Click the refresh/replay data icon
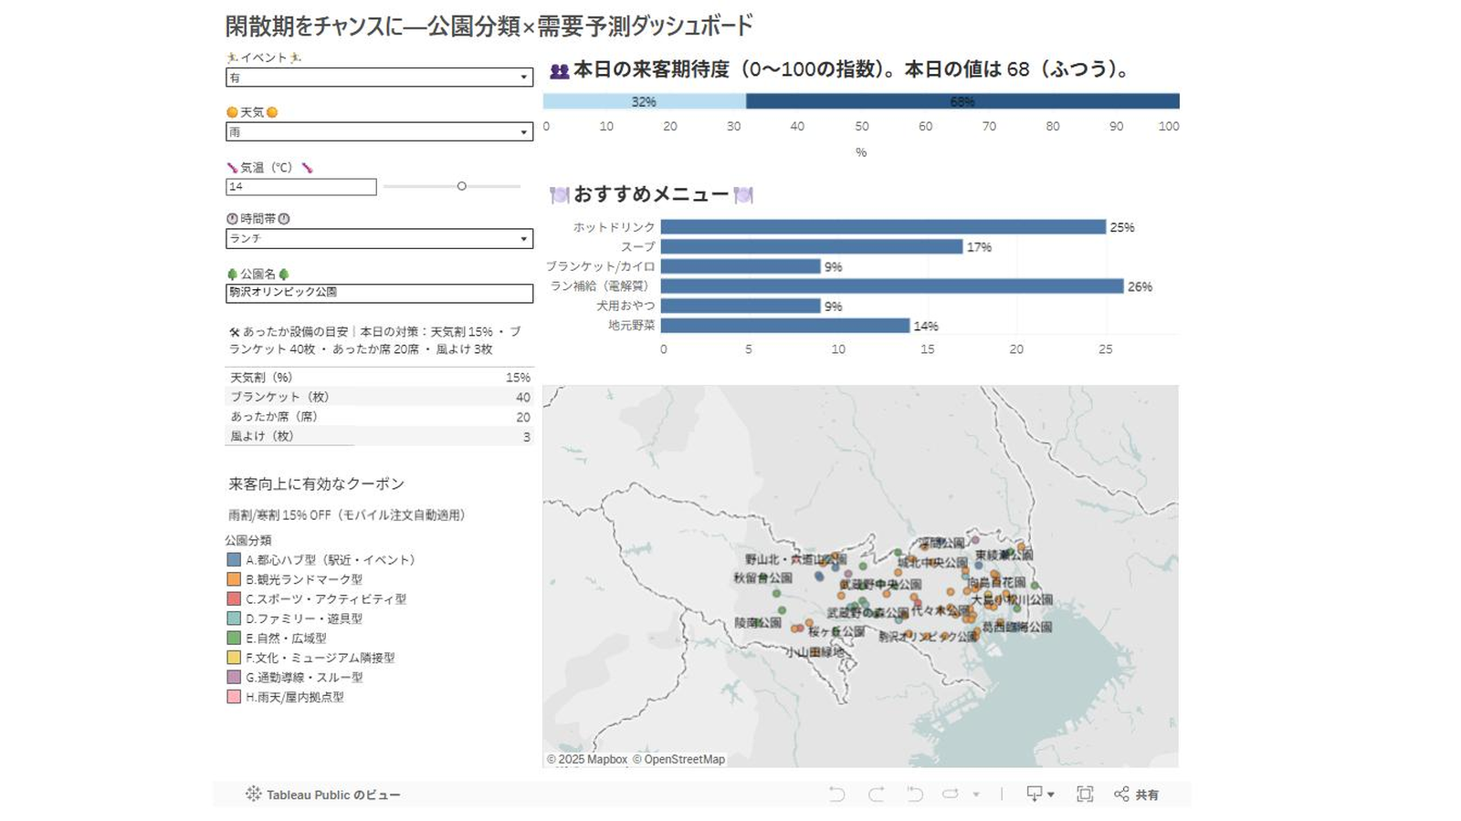1461x821 pixels. point(951,794)
